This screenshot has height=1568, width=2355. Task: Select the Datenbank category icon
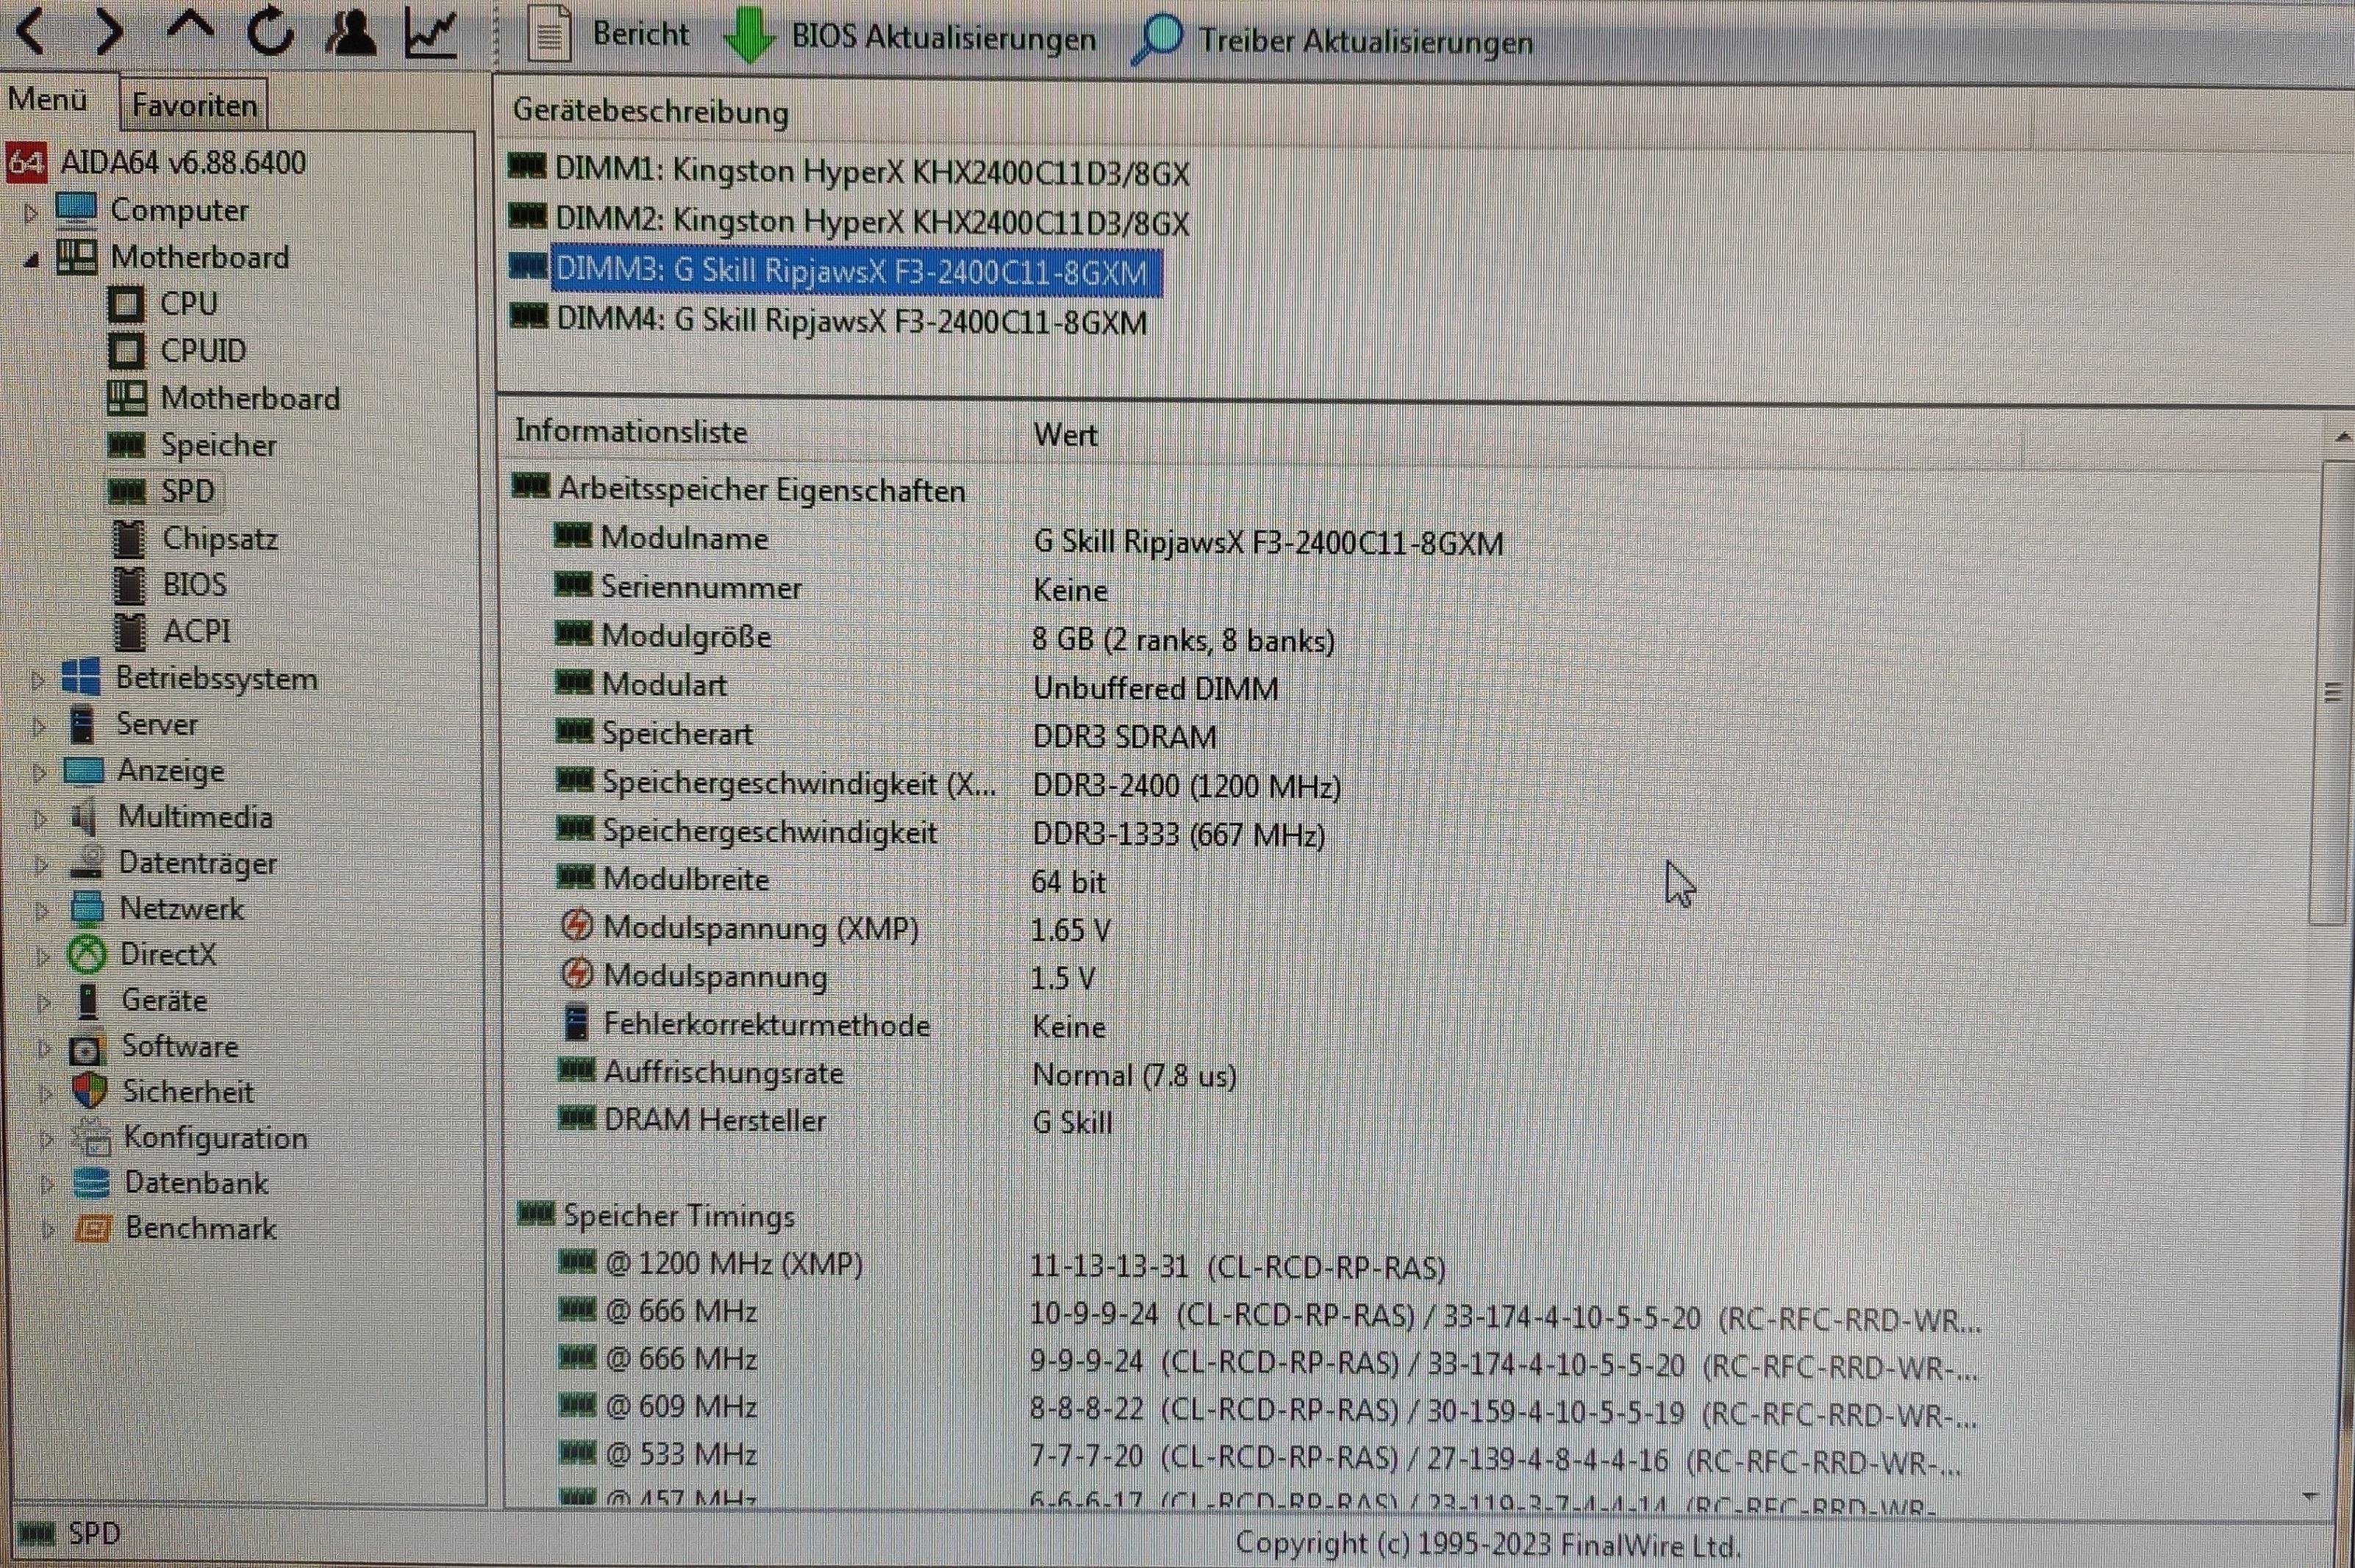tap(91, 1183)
